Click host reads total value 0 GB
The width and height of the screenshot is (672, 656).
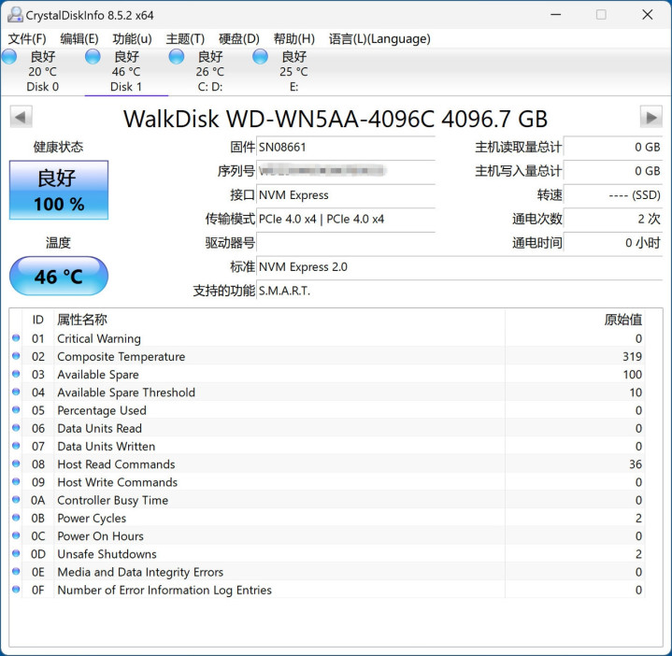point(613,147)
